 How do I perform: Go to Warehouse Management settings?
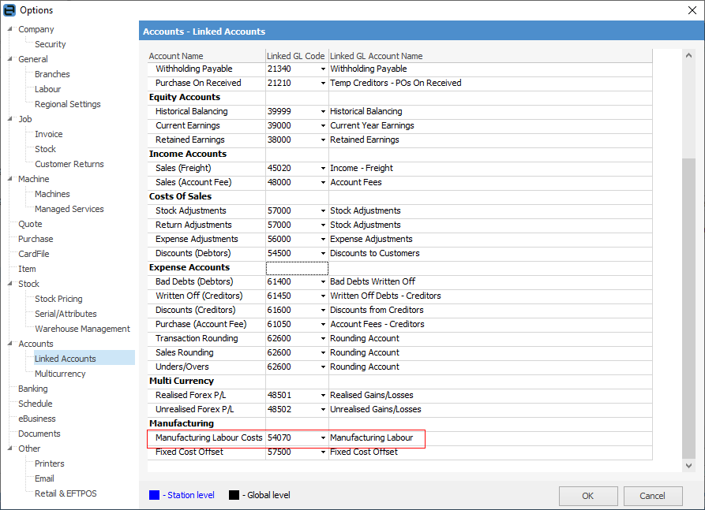[82, 329]
